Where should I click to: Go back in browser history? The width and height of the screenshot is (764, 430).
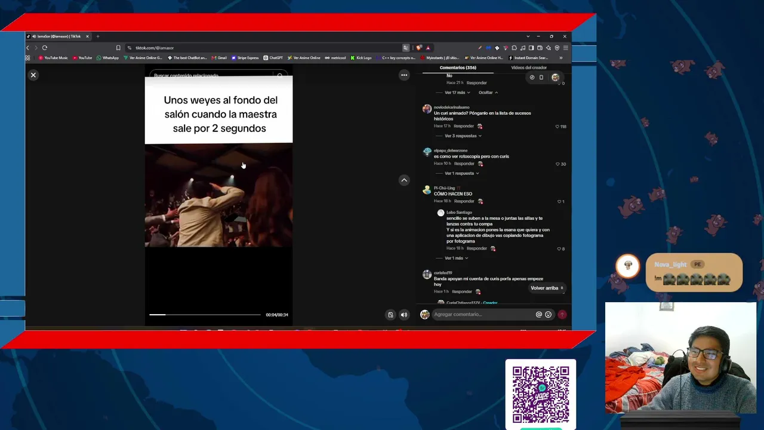click(27, 48)
